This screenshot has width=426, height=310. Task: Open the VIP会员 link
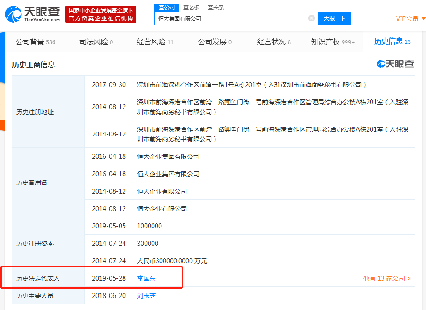click(x=407, y=19)
